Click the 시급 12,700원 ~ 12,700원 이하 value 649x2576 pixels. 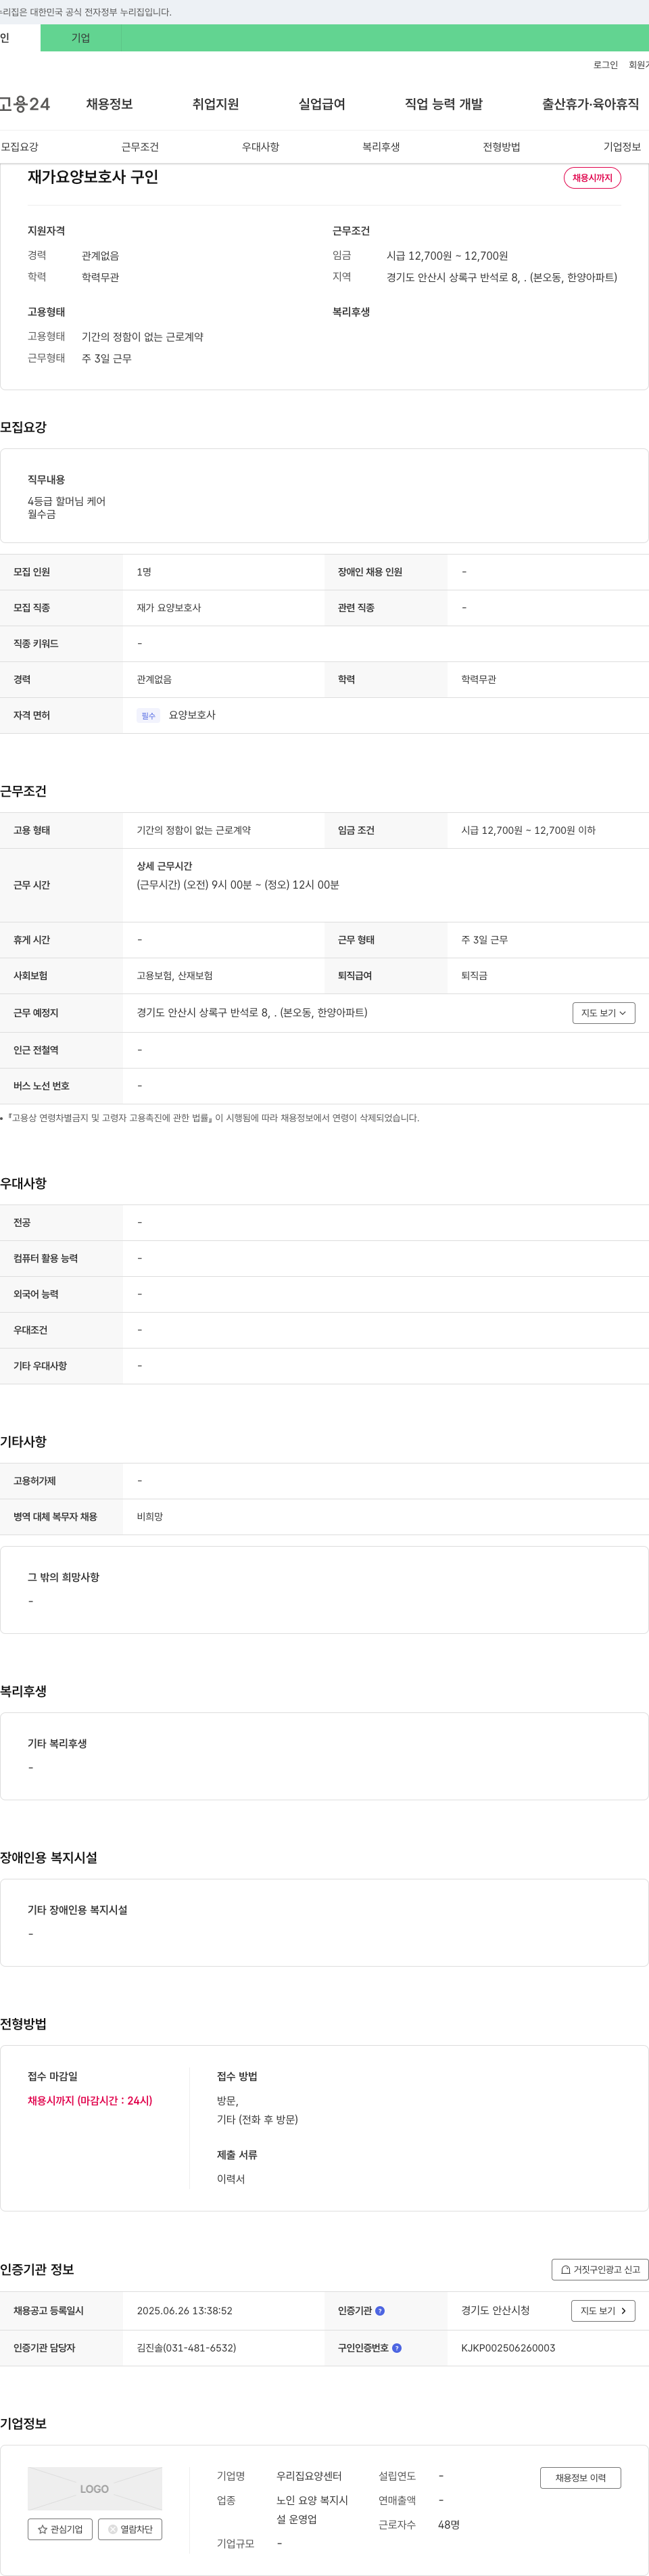click(528, 830)
